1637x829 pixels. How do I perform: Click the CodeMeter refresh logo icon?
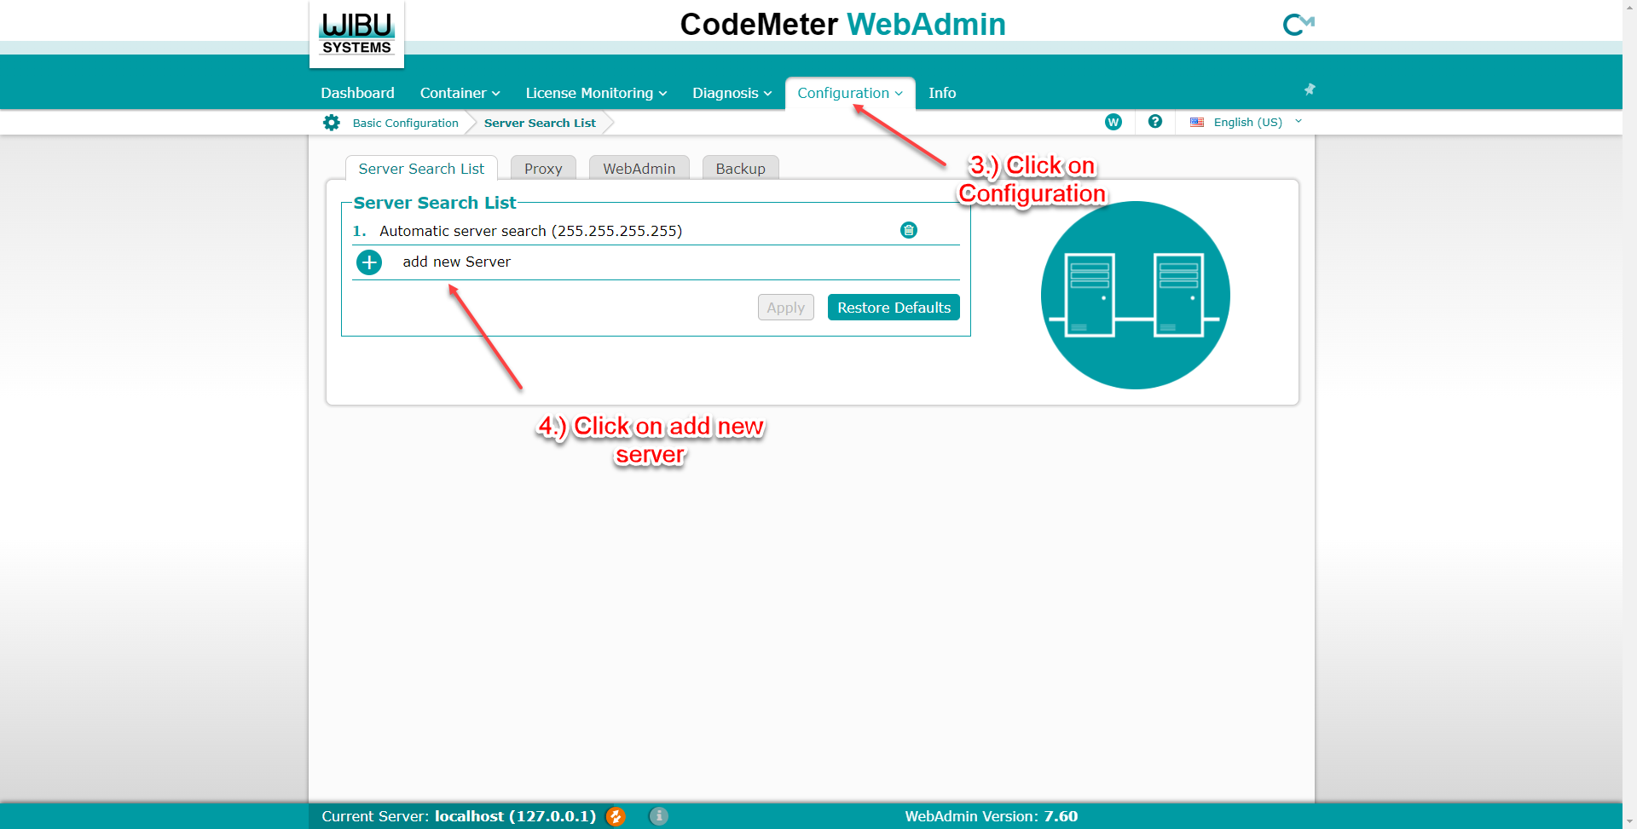pos(1299,25)
